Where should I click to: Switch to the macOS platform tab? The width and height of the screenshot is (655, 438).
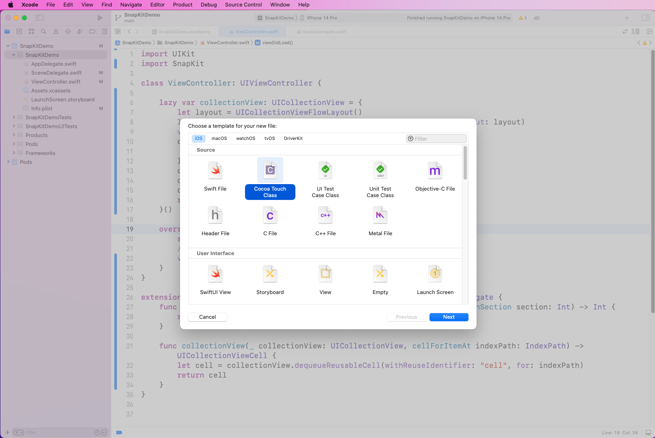[x=219, y=138]
